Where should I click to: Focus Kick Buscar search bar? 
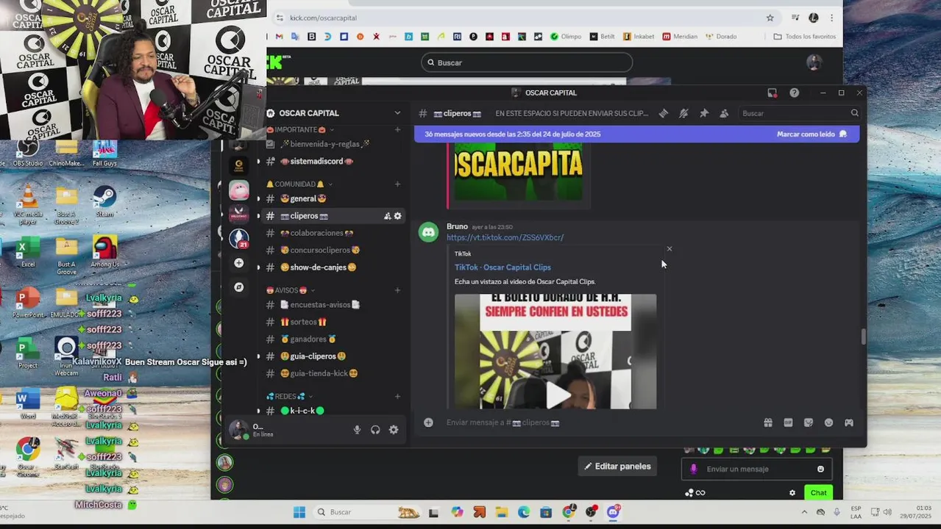click(527, 62)
